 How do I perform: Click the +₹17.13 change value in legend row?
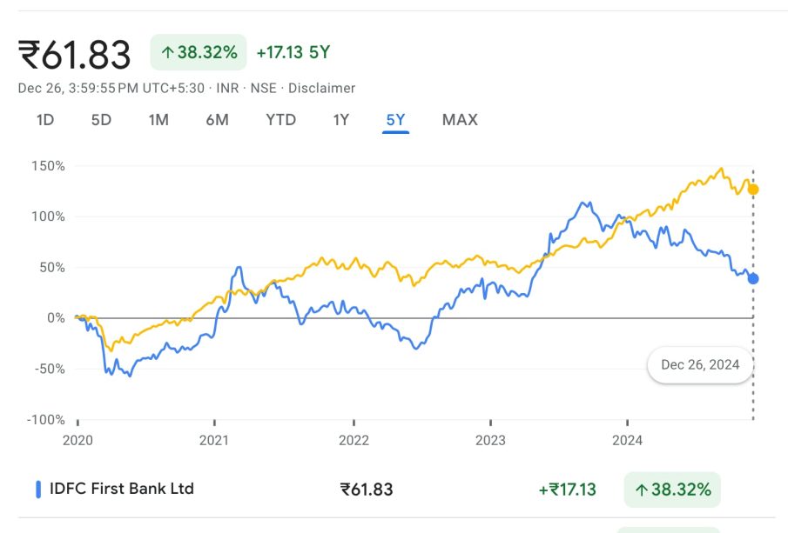(x=567, y=490)
